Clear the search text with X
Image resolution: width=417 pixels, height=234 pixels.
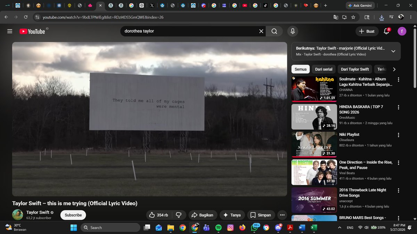click(261, 31)
